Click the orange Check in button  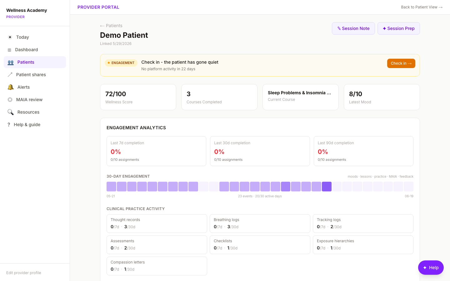401,63
